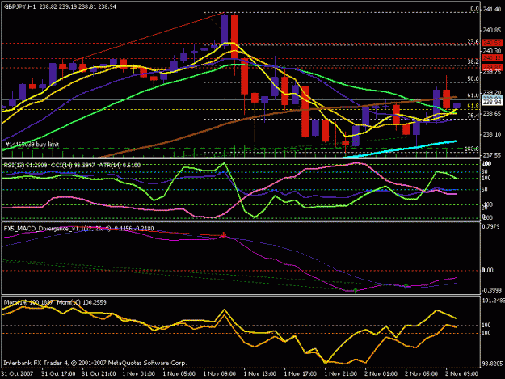
Task: Click the white 61.8 Fibonacci level label
Action: [x=473, y=95]
